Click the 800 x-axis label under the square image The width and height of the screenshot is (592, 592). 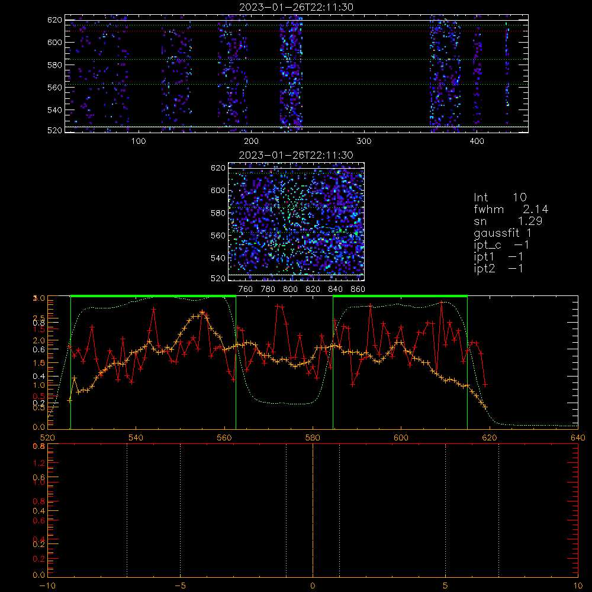290,289
